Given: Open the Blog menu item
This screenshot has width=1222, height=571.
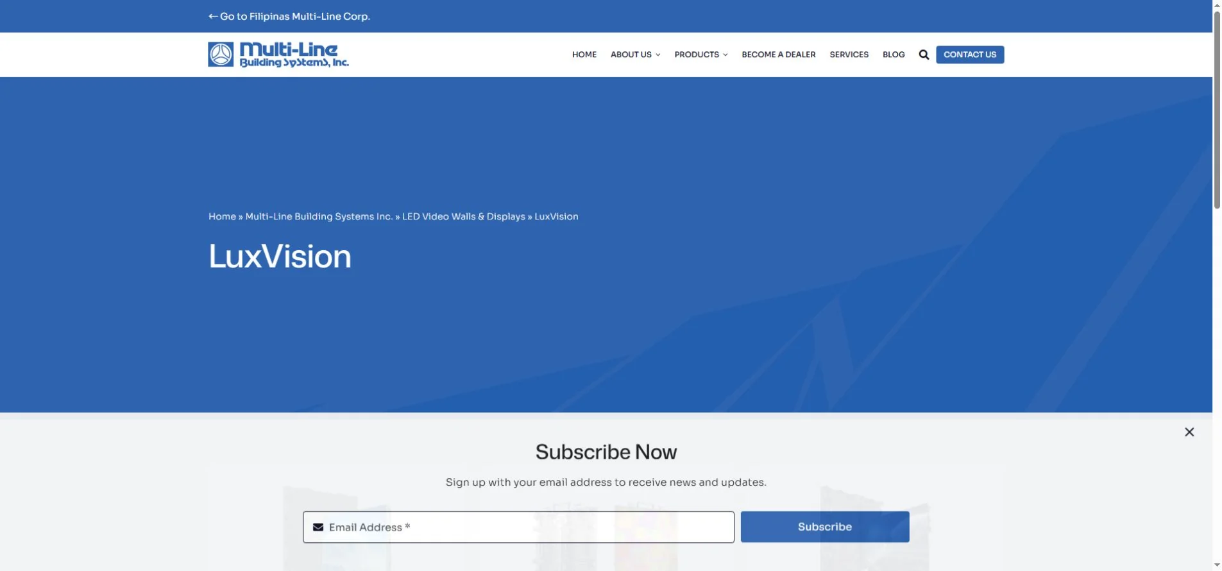Looking at the screenshot, I should tap(894, 55).
